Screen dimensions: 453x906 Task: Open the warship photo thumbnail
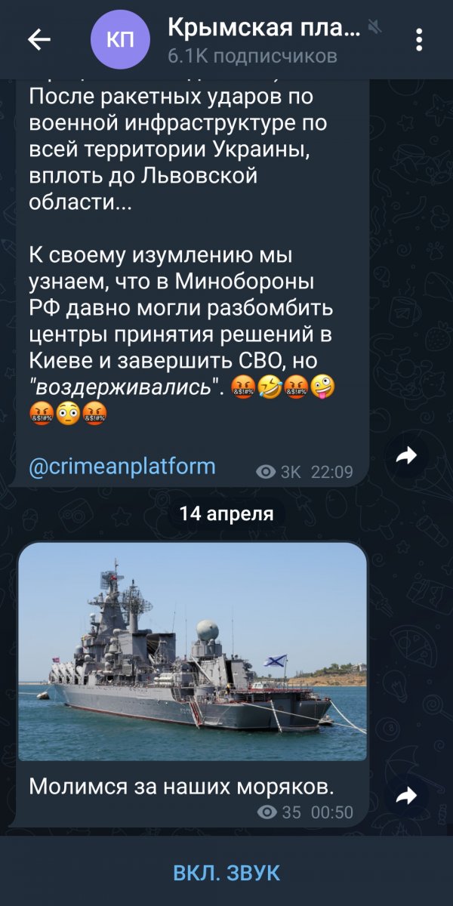pos(193,651)
